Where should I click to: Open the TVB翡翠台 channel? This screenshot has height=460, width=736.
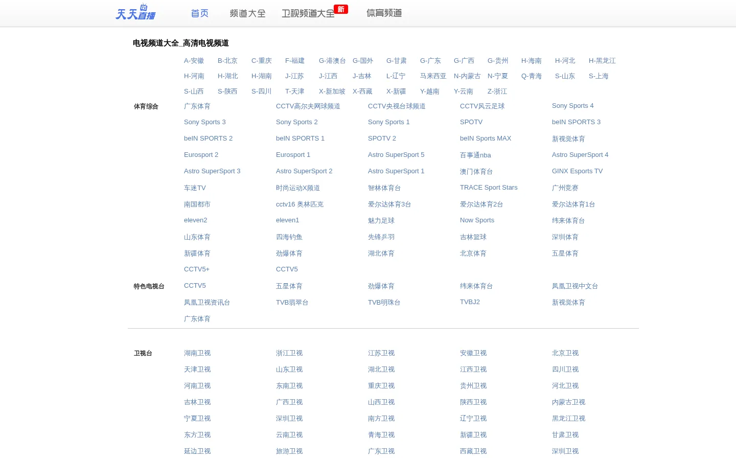(292, 303)
